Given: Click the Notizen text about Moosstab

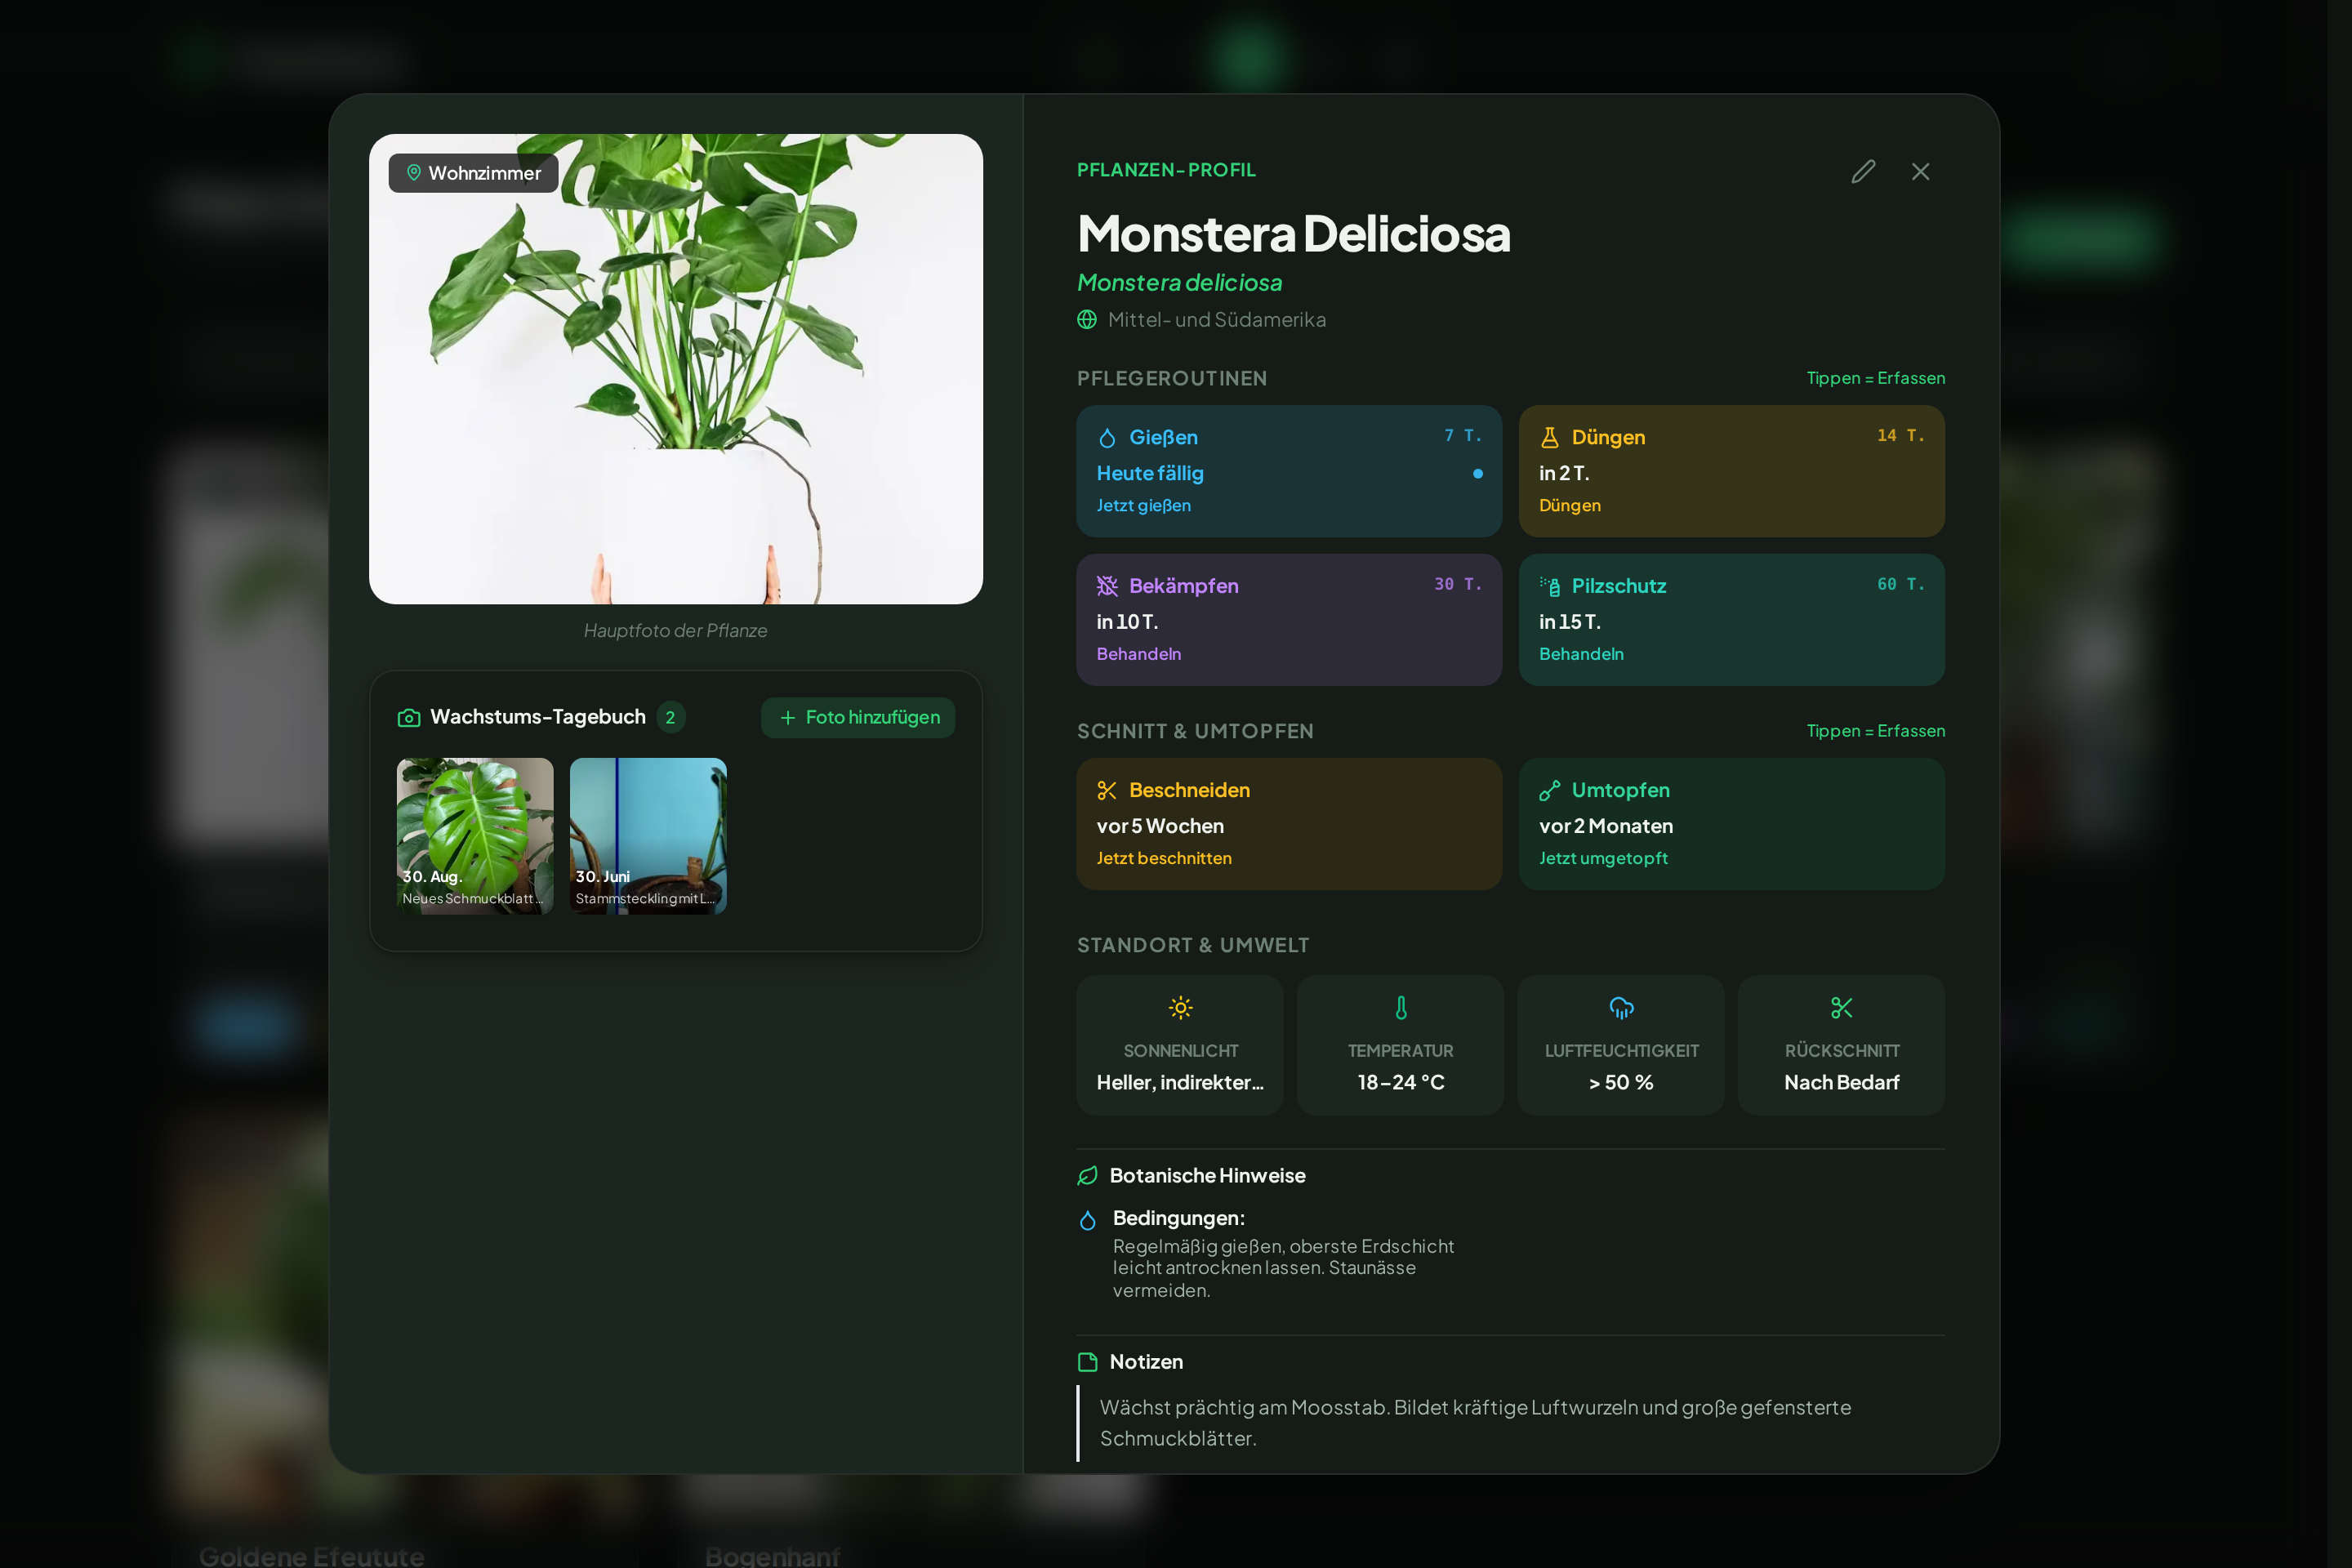Looking at the screenshot, I should (x=1475, y=1423).
